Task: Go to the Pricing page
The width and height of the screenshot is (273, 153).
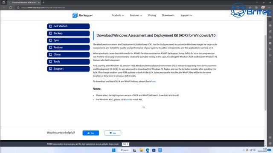Action: click(x=152, y=15)
